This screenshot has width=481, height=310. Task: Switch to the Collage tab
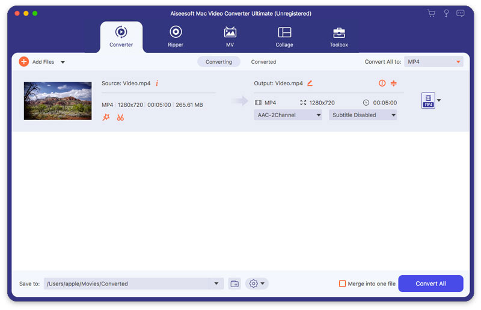(x=284, y=37)
